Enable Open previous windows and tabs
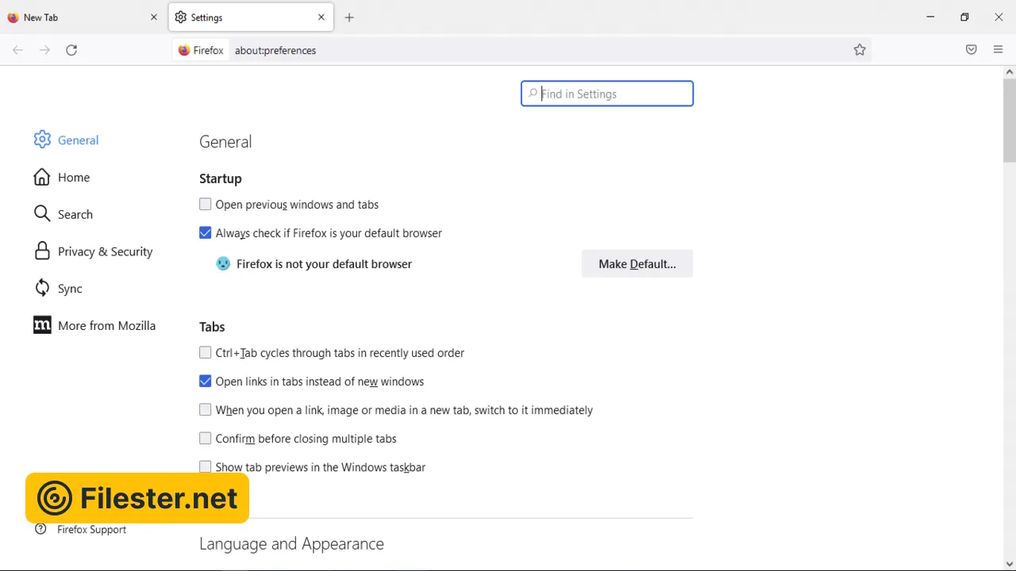Viewport: 1016px width, 571px height. (x=206, y=205)
